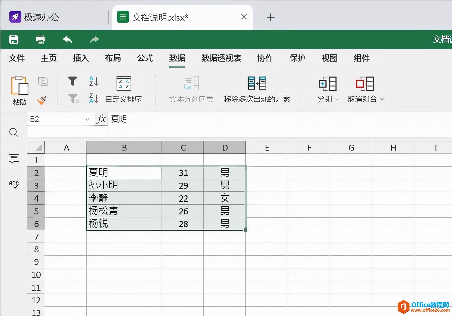Expand the 取消组合 ungroup dropdown

click(382, 99)
